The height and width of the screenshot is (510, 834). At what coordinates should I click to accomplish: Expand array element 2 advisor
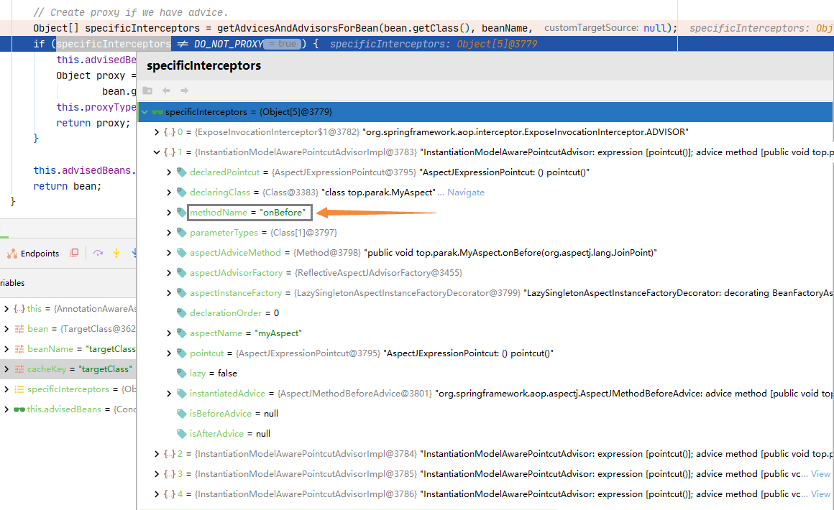point(157,454)
